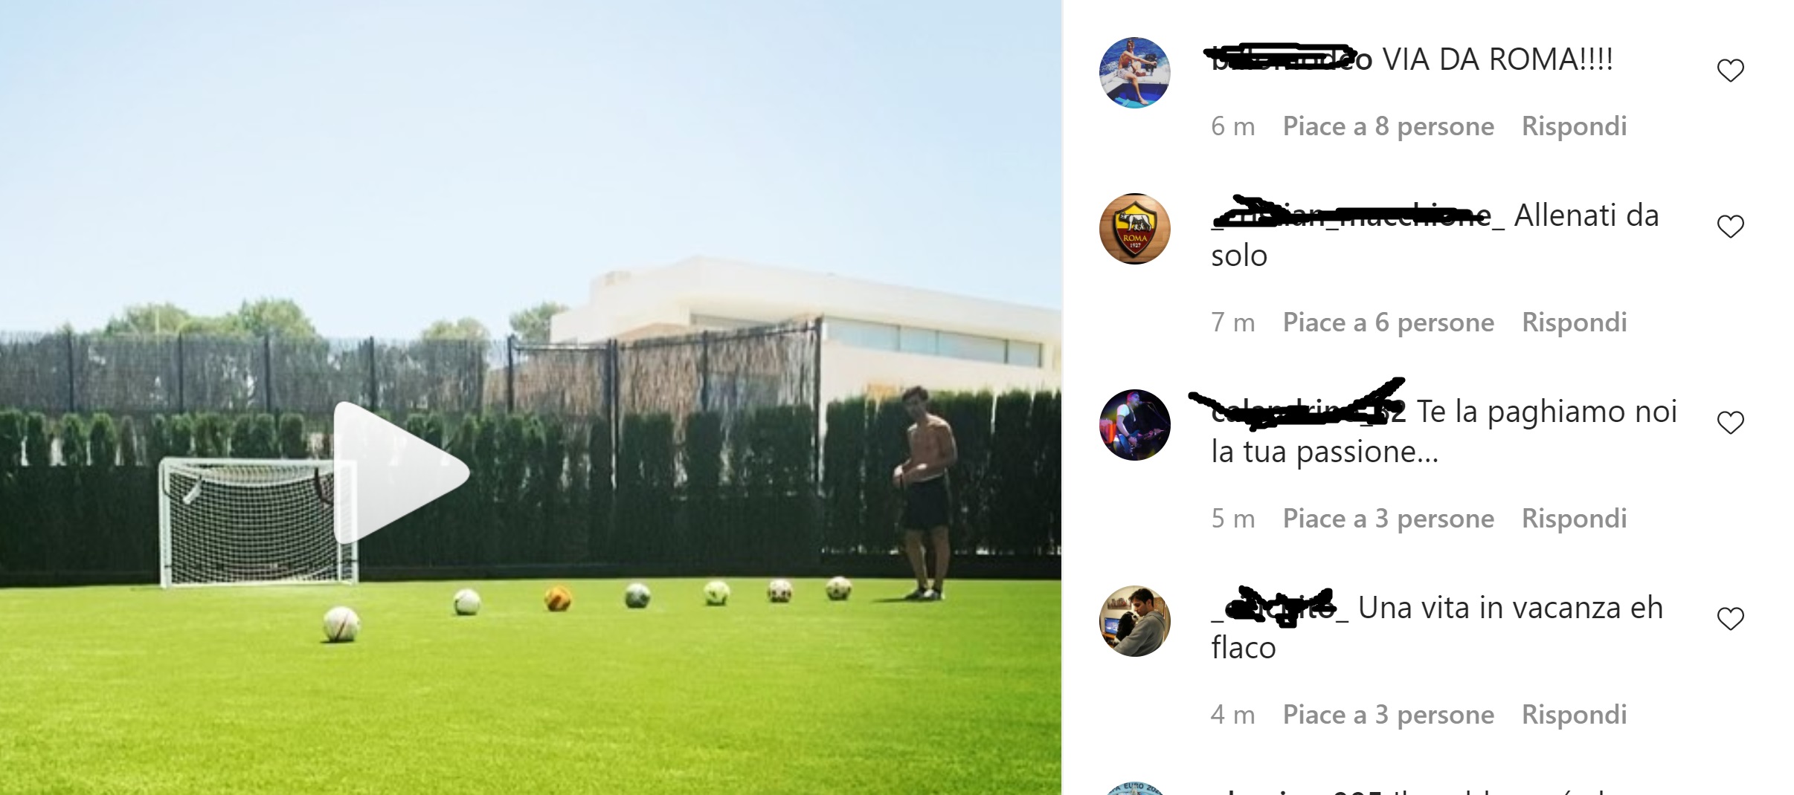Open username on 'Allenati da solo' comment

tap(1357, 215)
